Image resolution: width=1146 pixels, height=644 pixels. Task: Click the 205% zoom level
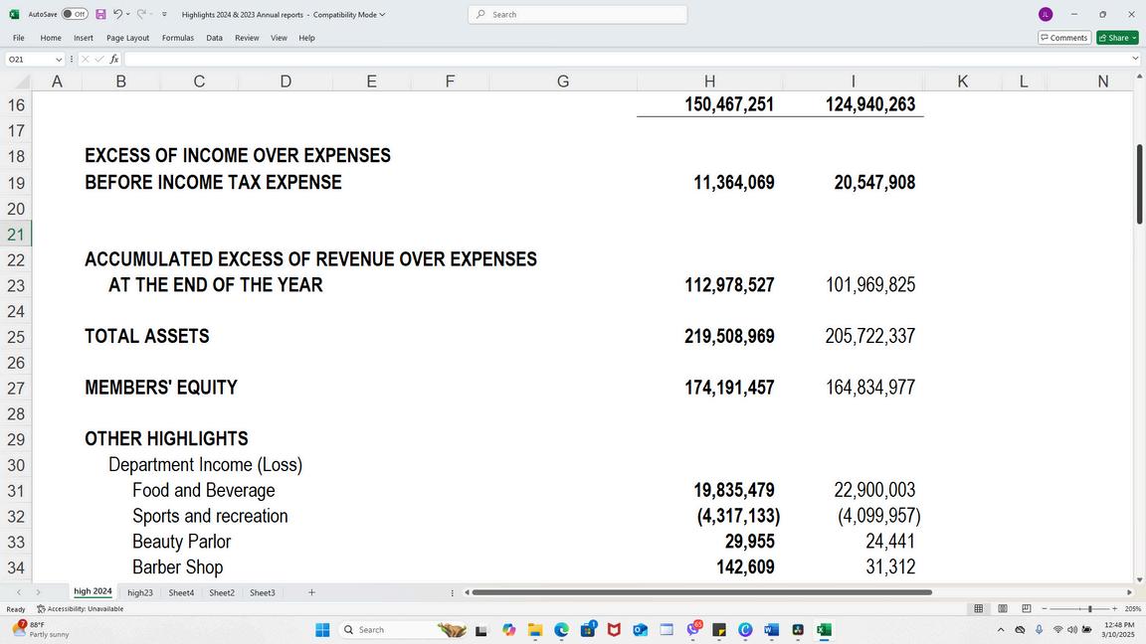1133,609
